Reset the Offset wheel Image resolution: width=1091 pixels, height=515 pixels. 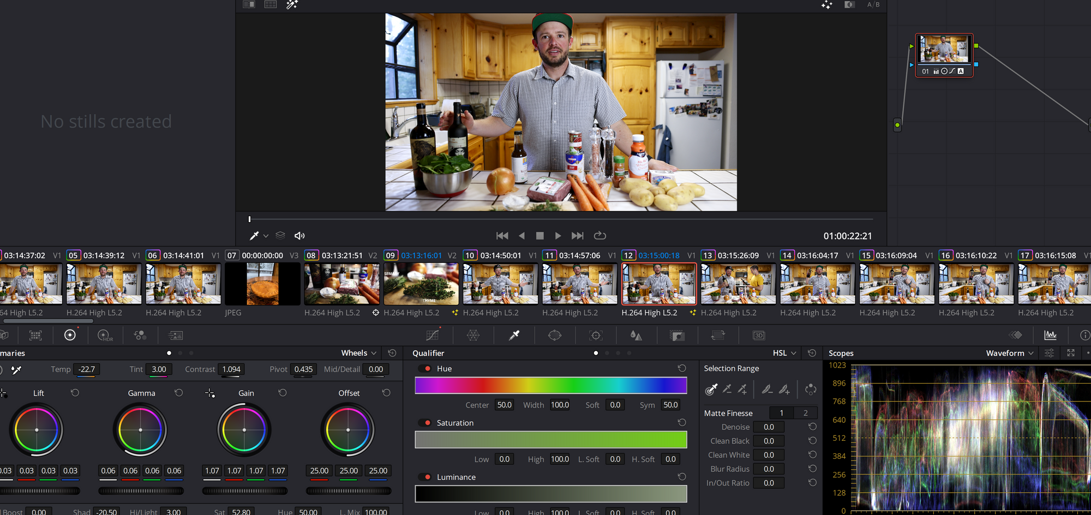386,393
